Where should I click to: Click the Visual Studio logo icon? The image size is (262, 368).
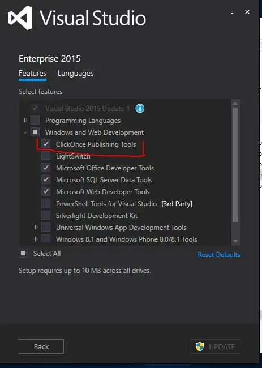click(20, 18)
